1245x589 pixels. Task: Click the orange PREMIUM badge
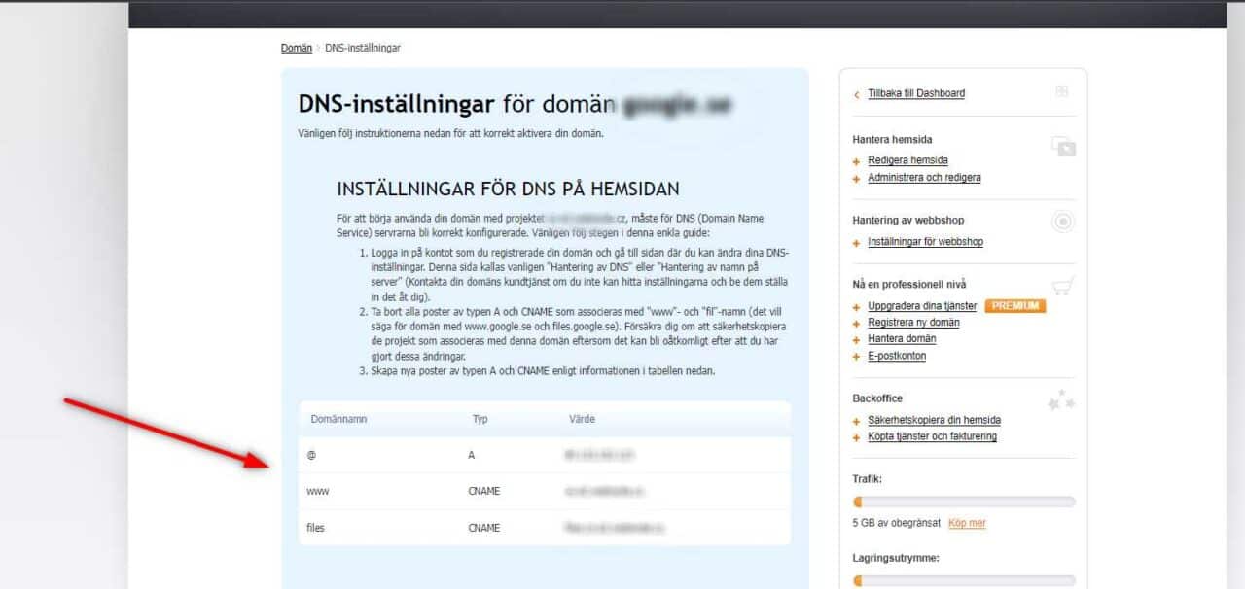coord(1014,305)
